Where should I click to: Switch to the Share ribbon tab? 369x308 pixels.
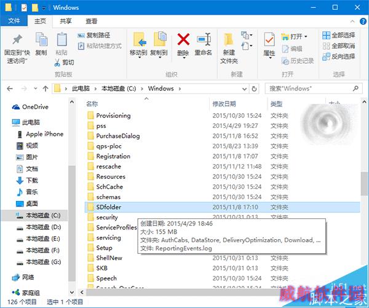pyautogui.click(x=66, y=21)
